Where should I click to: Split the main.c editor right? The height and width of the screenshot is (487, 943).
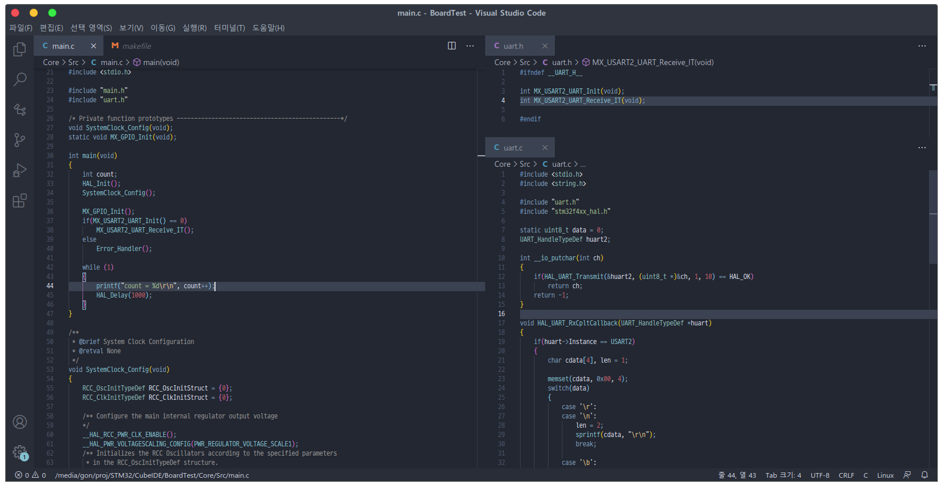(x=451, y=46)
